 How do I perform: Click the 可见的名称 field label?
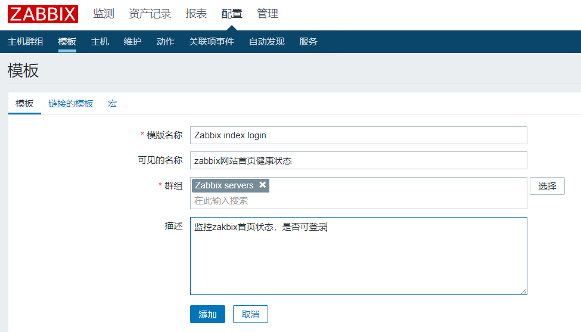(160, 160)
